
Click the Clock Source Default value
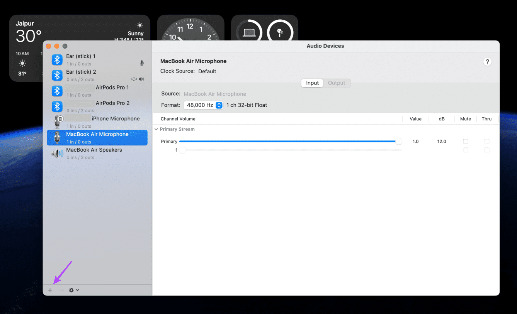click(x=207, y=71)
